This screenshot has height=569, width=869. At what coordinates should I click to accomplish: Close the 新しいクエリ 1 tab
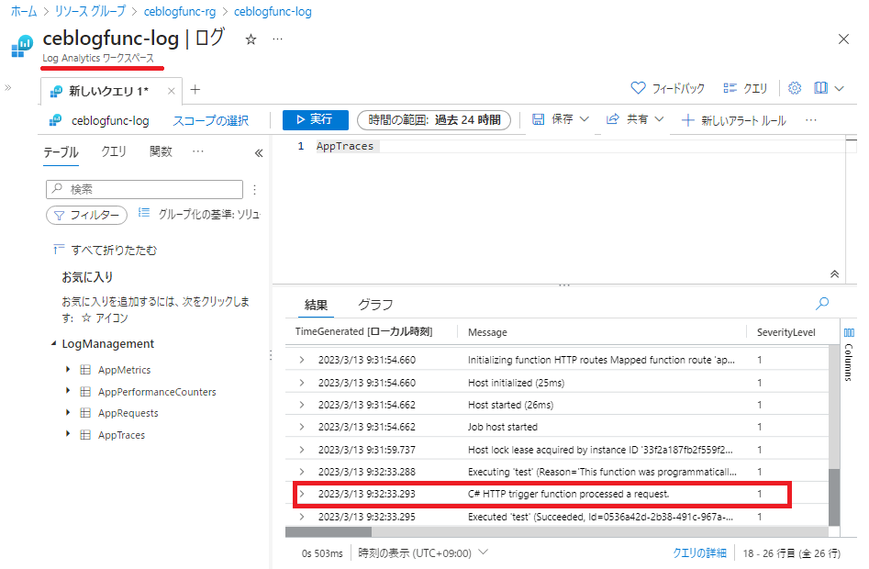[172, 91]
